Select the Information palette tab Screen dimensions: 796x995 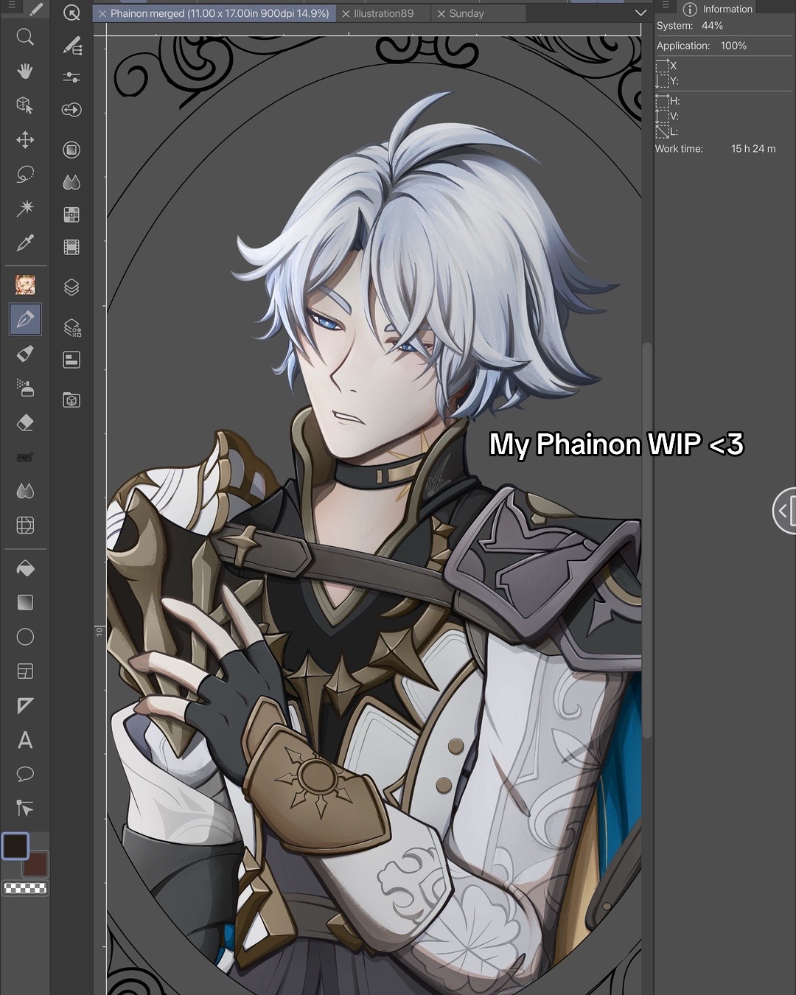[x=718, y=9]
